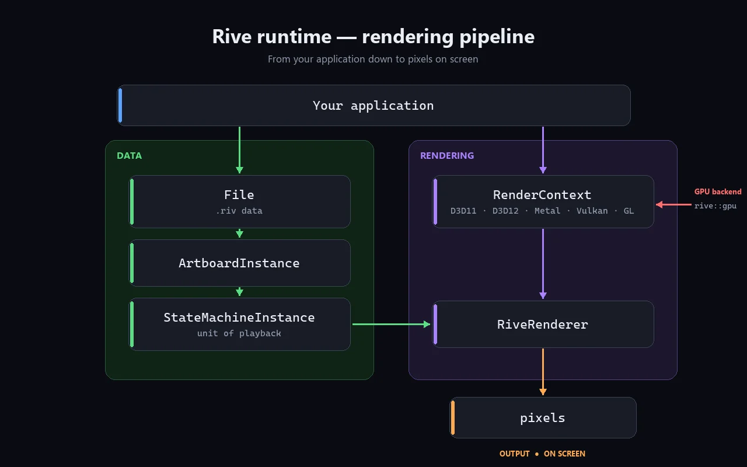The width and height of the screenshot is (747, 467).
Task: Select the File node
Action: click(x=239, y=201)
